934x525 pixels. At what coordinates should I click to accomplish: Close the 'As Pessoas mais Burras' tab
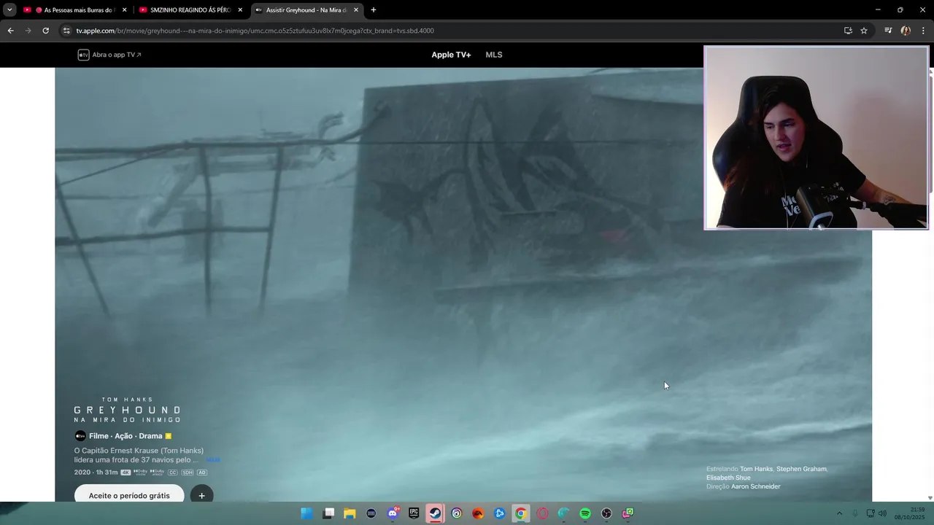point(124,10)
